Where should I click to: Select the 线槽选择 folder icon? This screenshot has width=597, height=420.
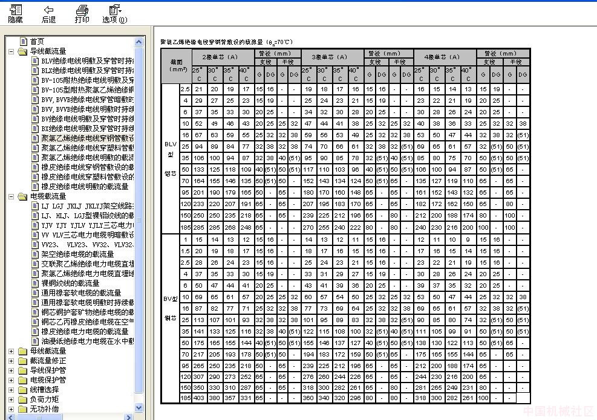pos(23,390)
